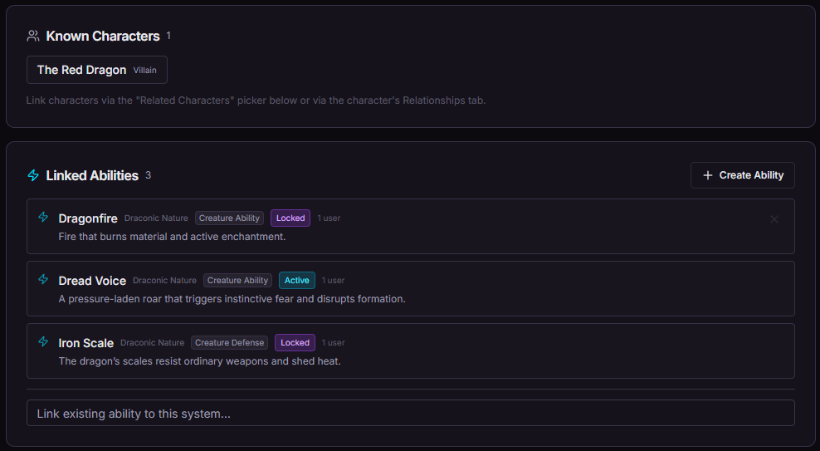
Task: Click the Linked Abilities count 3
Action: [148, 175]
